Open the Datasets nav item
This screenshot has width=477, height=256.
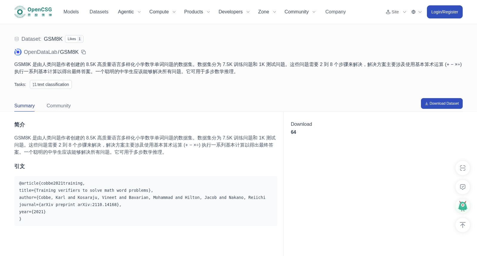tap(99, 12)
